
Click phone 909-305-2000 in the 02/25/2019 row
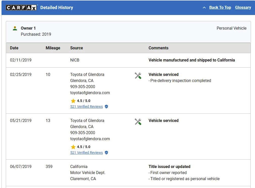pos(83,87)
